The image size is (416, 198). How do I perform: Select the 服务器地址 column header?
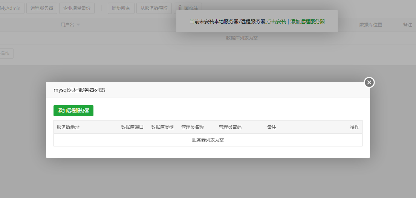tap(68, 127)
